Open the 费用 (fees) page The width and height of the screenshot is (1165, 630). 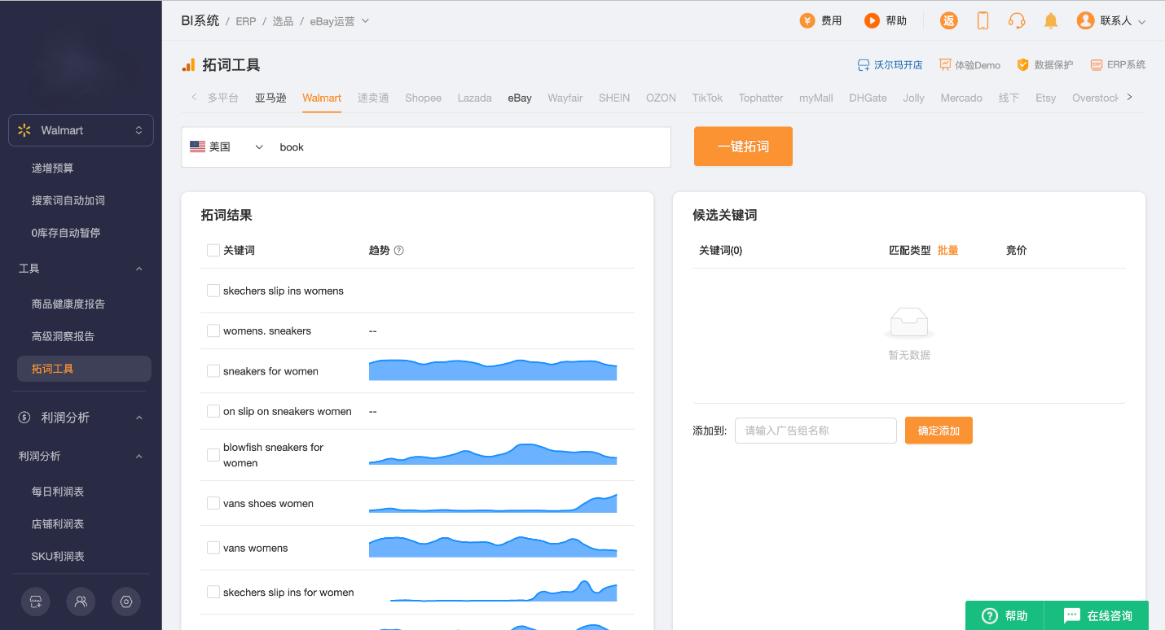820,20
